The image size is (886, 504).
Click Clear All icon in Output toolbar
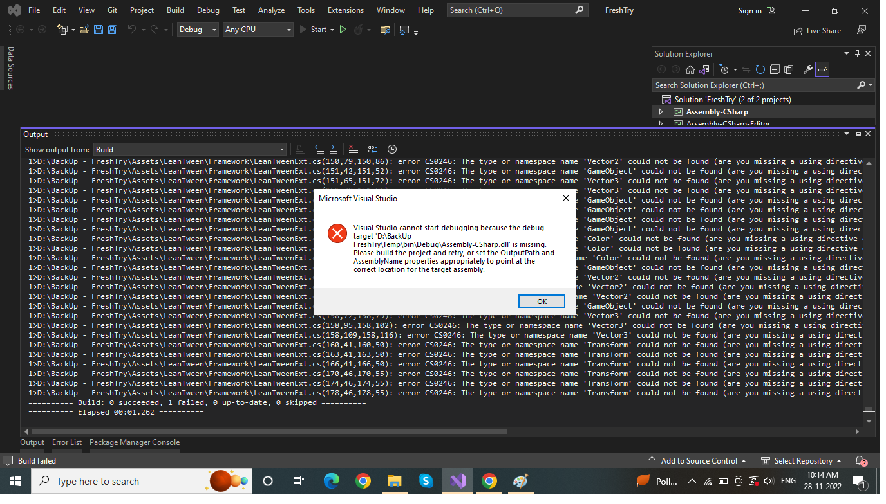[x=352, y=149]
